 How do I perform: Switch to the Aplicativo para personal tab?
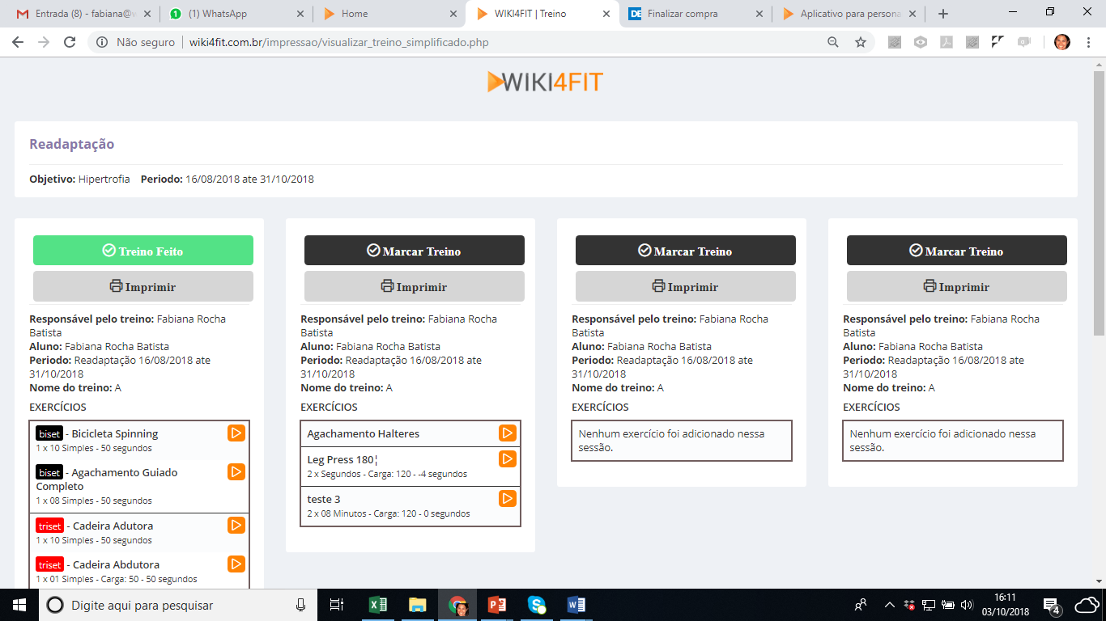click(x=850, y=14)
